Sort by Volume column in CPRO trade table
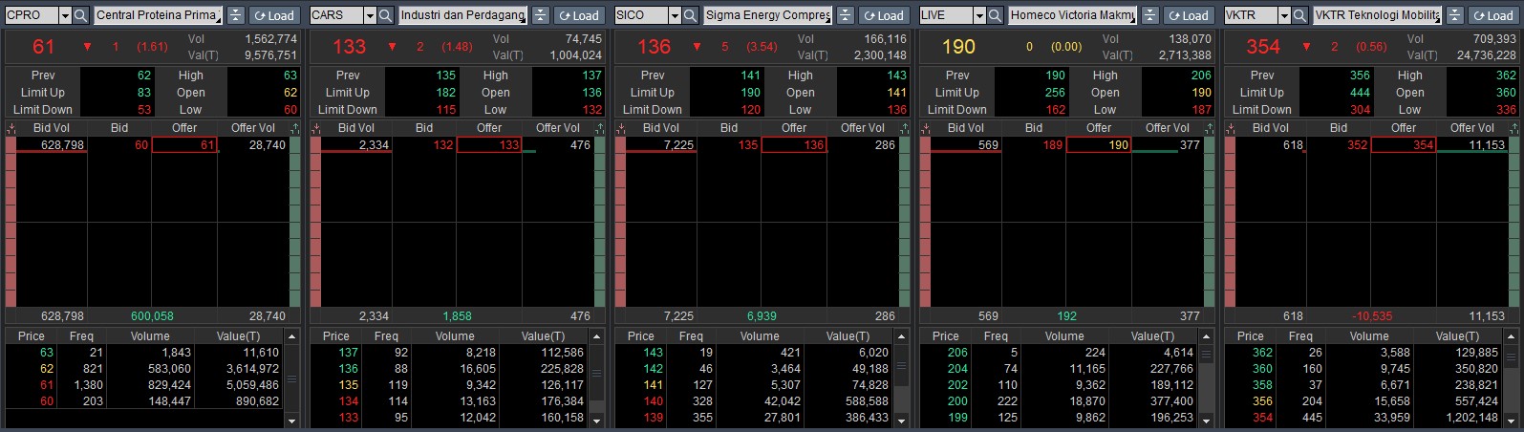Image resolution: width=1524 pixels, height=432 pixels. pos(150,336)
